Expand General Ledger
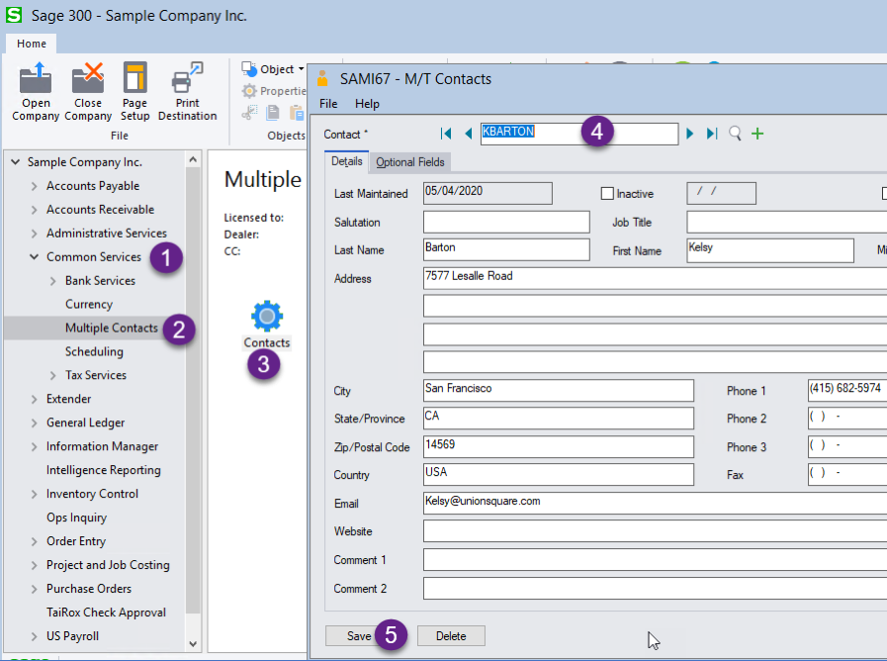The height and width of the screenshot is (661, 887). click(34, 423)
